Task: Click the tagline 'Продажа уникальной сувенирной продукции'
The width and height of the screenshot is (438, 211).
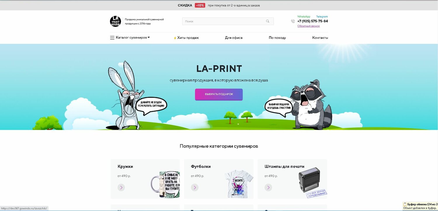Action: point(144,21)
